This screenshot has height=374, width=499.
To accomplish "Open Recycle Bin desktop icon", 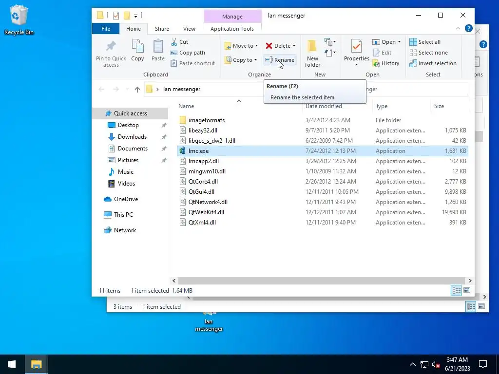I will pyautogui.click(x=19, y=19).
